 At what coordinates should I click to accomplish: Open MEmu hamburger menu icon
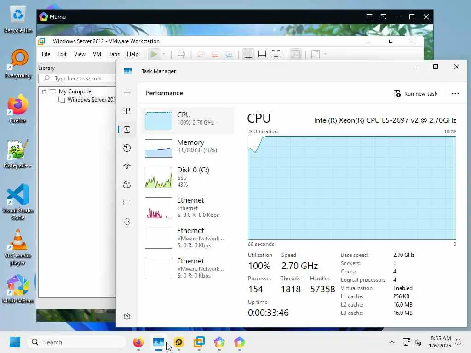point(369,17)
